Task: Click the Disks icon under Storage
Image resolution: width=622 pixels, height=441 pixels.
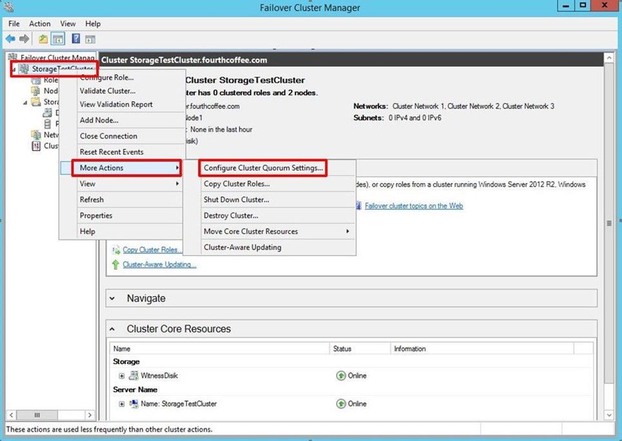Action: click(47, 113)
